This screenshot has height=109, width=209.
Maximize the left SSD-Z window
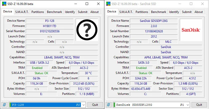click(87, 4)
